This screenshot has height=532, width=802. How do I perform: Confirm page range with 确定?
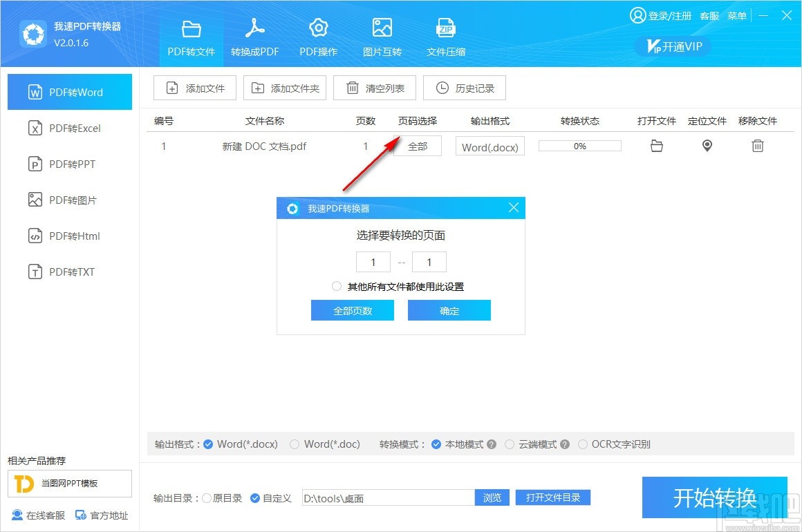[x=449, y=310]
